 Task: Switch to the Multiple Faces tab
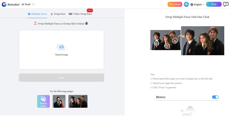(38, 14)
